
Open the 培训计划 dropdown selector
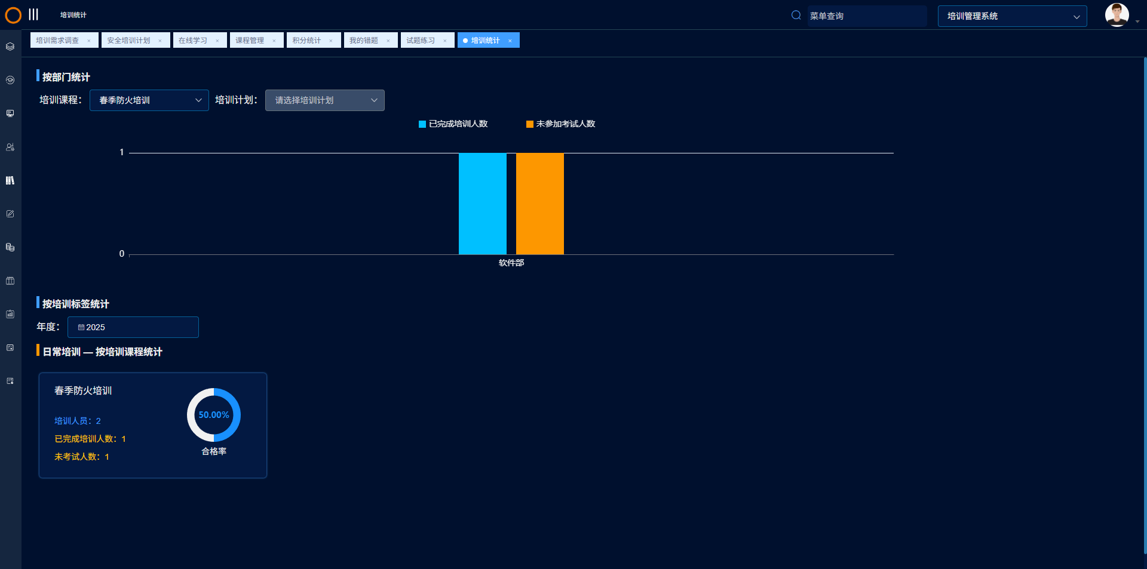coord(324,100)
